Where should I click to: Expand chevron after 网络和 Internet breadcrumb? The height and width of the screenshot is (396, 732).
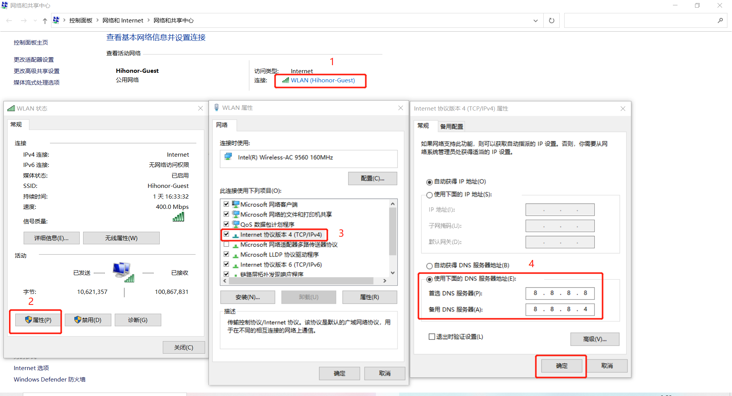pos(148,20)
